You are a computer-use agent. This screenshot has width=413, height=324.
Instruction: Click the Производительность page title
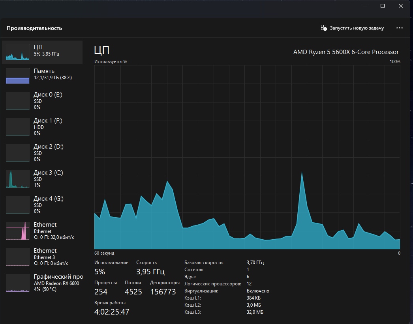[34, 28]
